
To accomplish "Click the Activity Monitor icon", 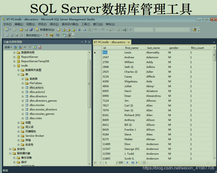I will tap(124, 29).
